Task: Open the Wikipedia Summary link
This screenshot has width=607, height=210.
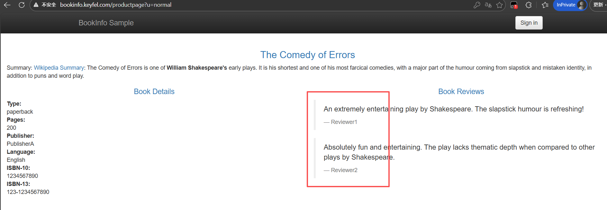Action: coord(59,68)
